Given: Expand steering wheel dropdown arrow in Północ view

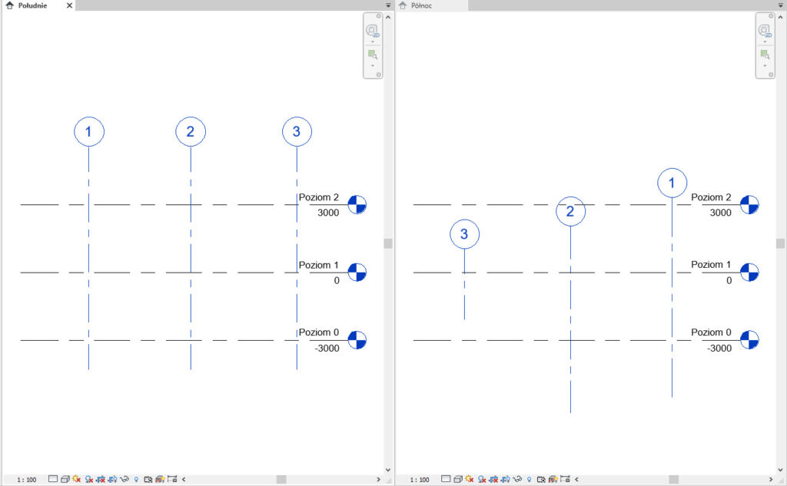Looking at the screenshot, I should point(765,41).
